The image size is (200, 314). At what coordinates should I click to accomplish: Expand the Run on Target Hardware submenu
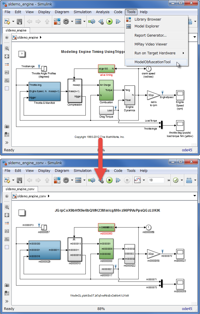pos(155,53)
